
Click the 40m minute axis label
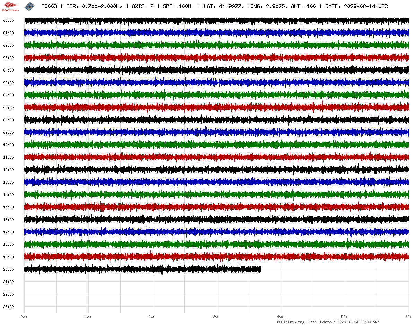(280, 317)
